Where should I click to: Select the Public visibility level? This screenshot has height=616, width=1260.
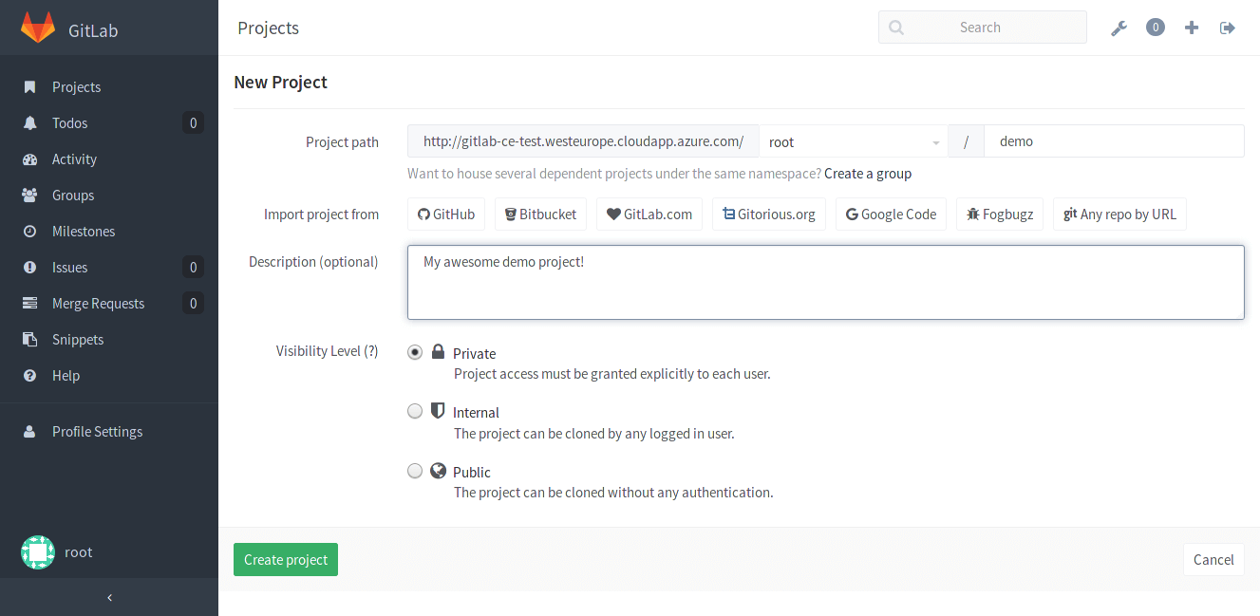pyautogui.click(x=415, y=470)
